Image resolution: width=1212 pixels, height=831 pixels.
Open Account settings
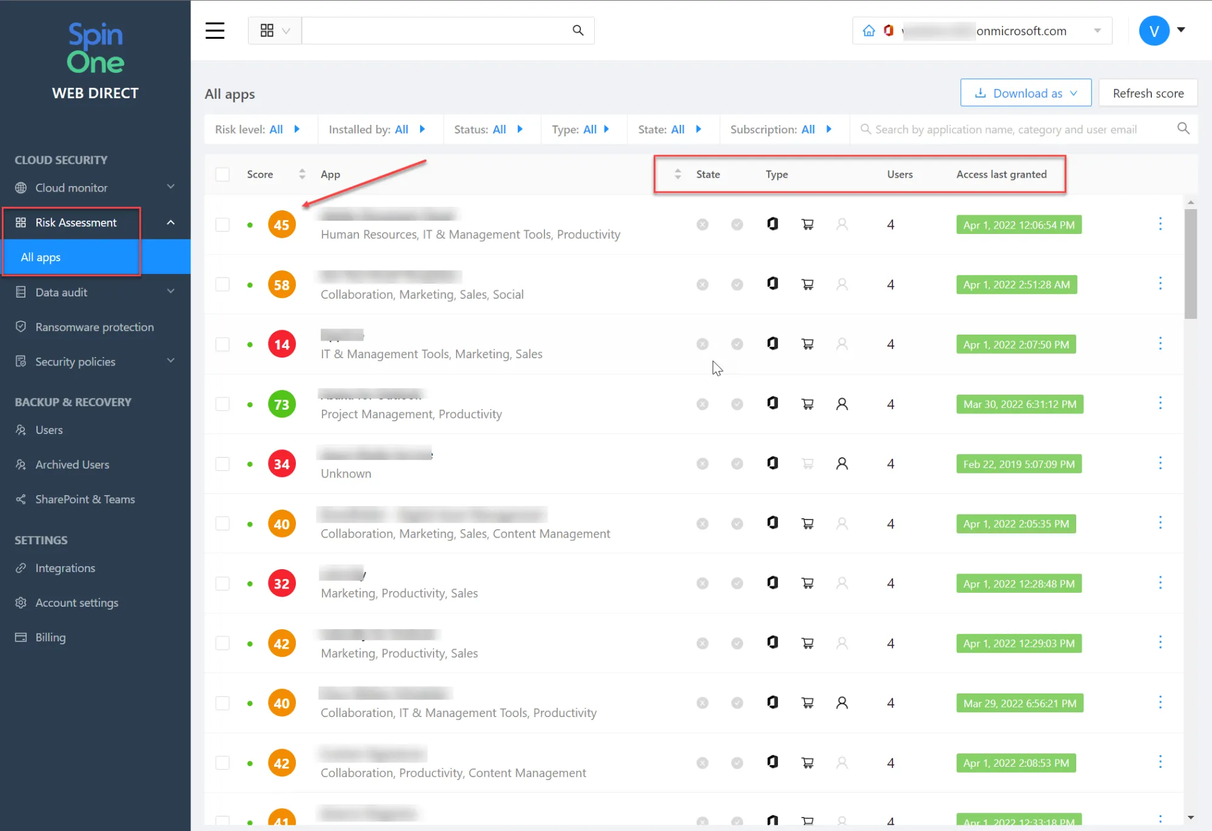click(76, 602)
